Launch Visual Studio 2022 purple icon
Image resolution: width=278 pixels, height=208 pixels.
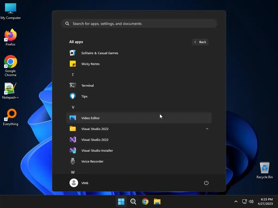(73, 139)
